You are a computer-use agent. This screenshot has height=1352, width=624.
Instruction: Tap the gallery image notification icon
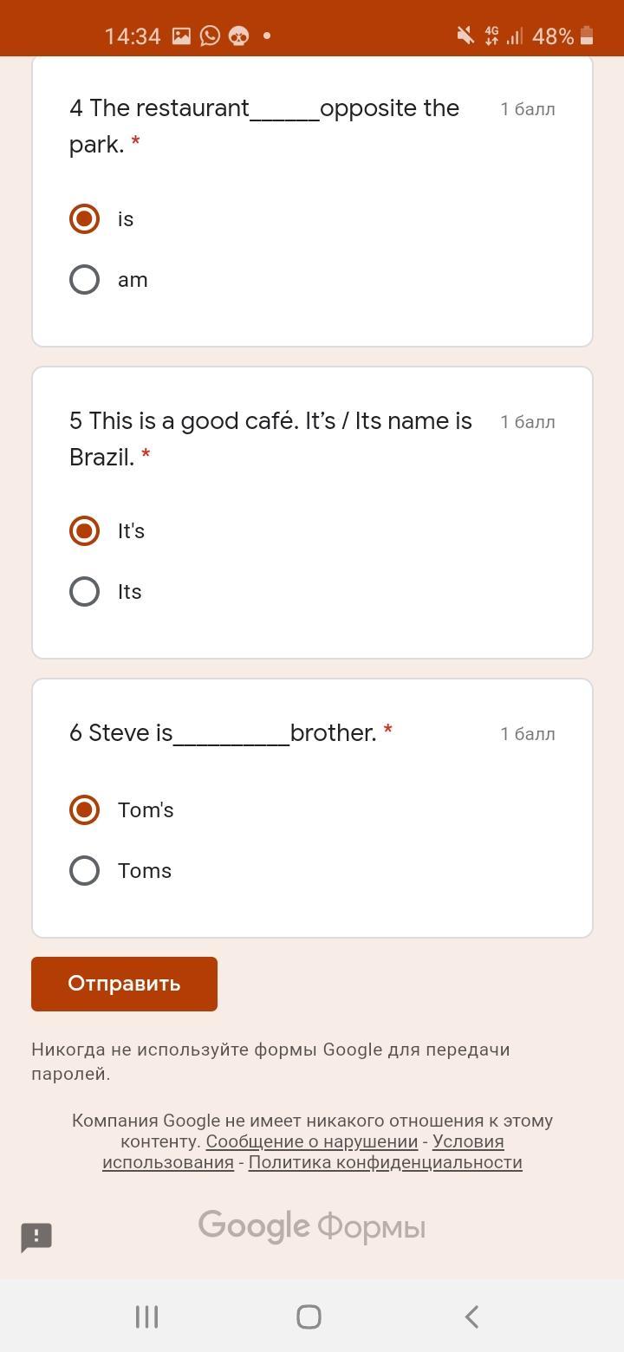tap(181, 36)
